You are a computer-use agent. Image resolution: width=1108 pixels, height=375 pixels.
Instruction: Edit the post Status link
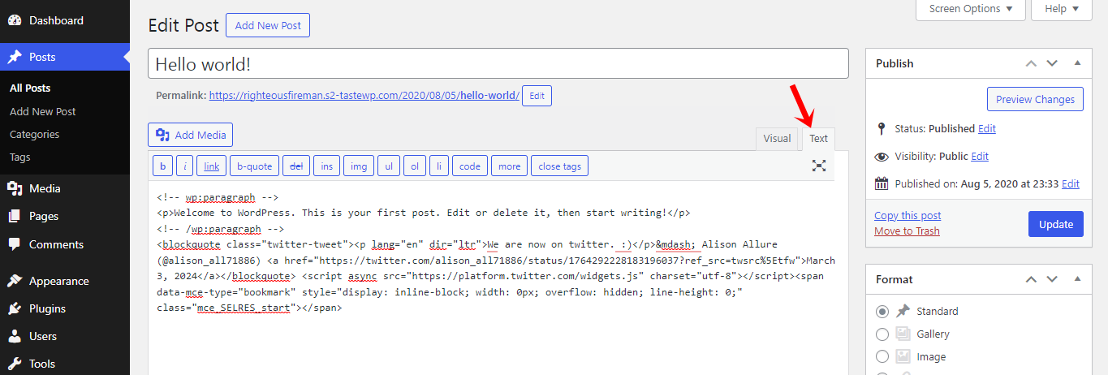tap(987, 128)
